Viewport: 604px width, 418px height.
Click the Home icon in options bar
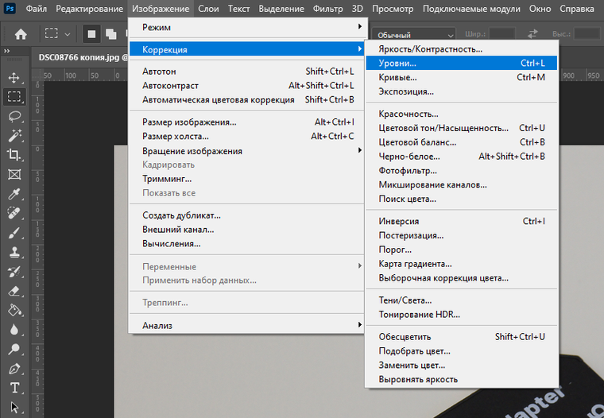click(21, 34)
